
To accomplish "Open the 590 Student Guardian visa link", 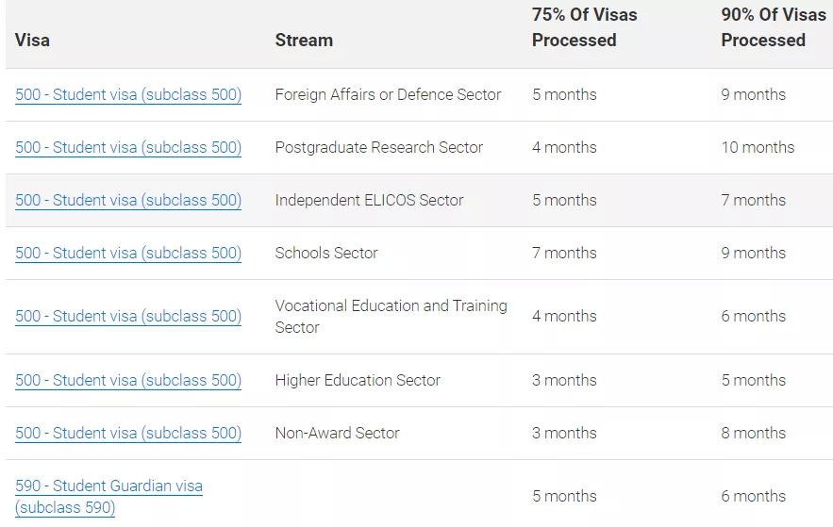I will [x=108, y=497].
